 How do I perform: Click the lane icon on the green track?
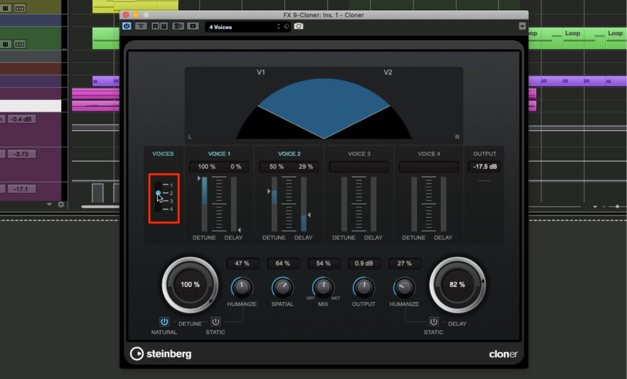point(19,44)
